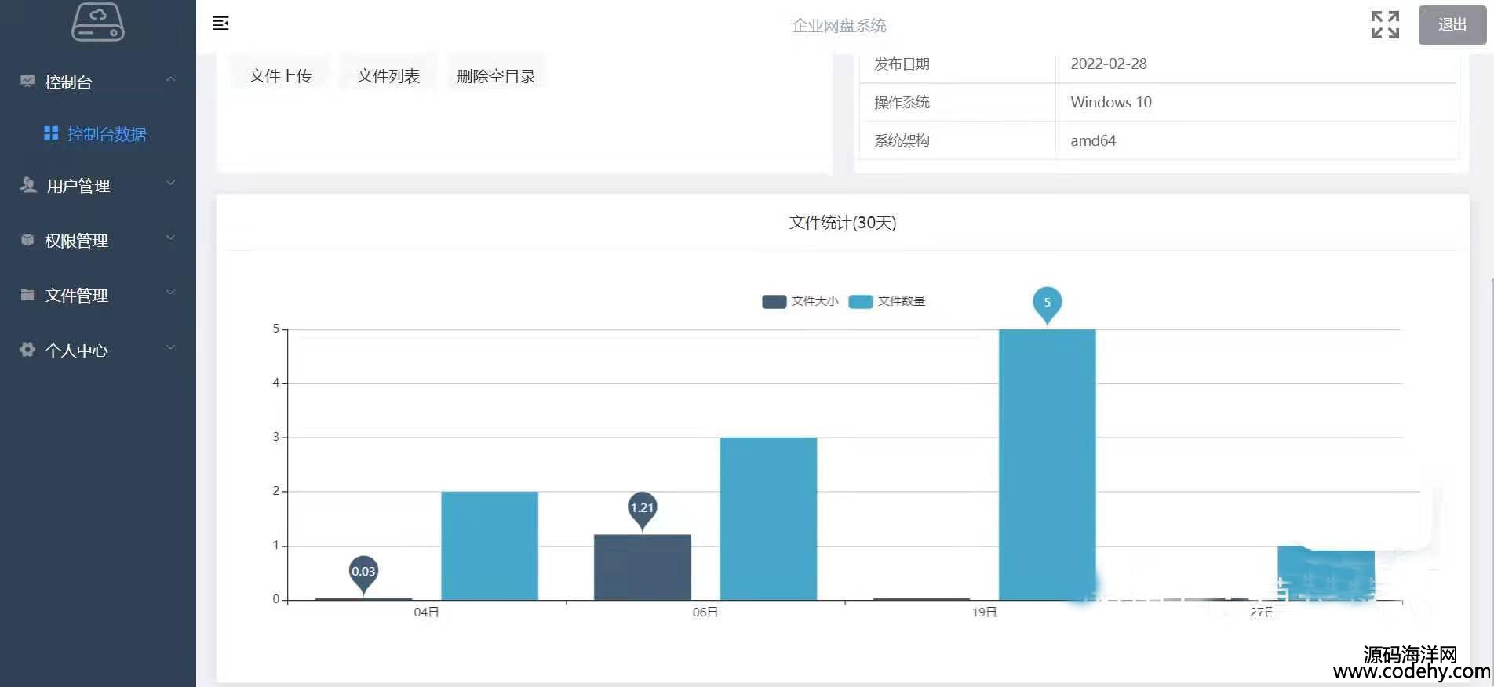Collapse the 控制台 menu chevron
1494x687 pixels.
click(x=170, y=80)
